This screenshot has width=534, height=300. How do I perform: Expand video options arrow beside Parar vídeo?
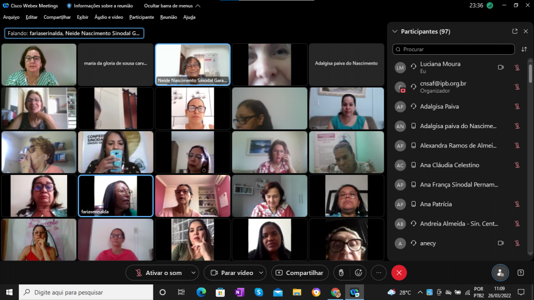click(261, 272)
